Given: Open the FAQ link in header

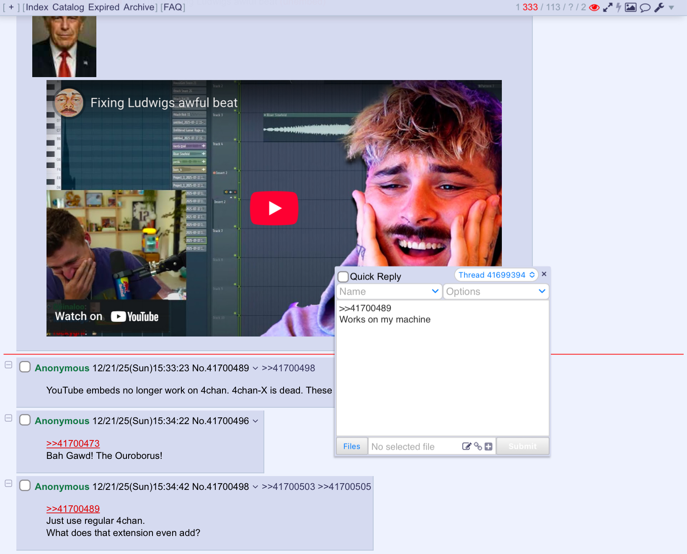Looking at the screenshot, I should point(173,7).
